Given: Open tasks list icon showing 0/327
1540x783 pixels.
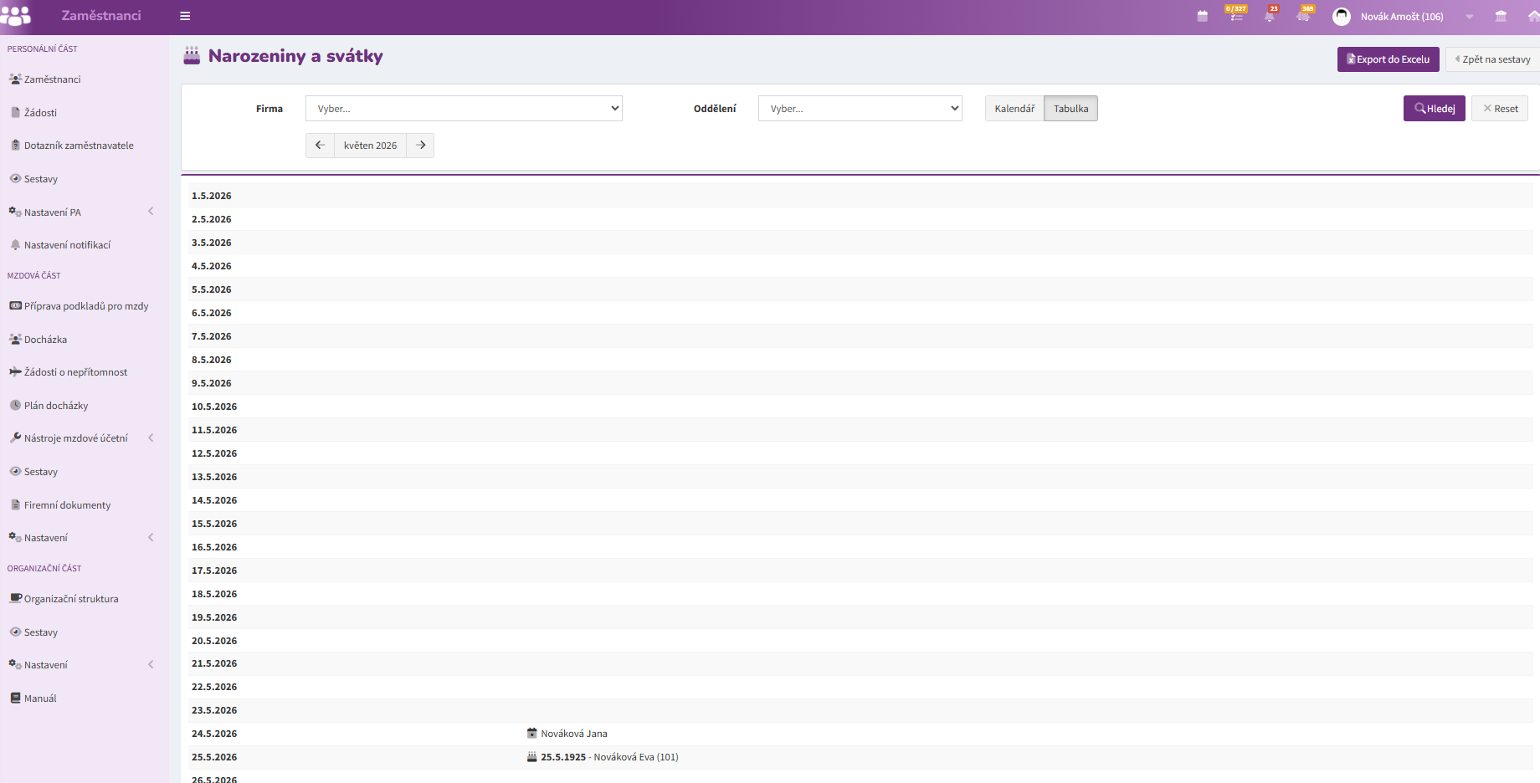Looking at the screenshot, I should [x=1236, y=14].
